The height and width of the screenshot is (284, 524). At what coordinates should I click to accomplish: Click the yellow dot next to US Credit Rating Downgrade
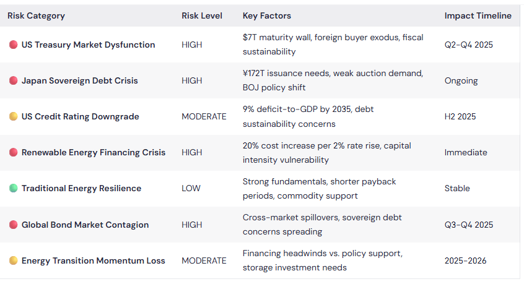[x=14, y=116]
